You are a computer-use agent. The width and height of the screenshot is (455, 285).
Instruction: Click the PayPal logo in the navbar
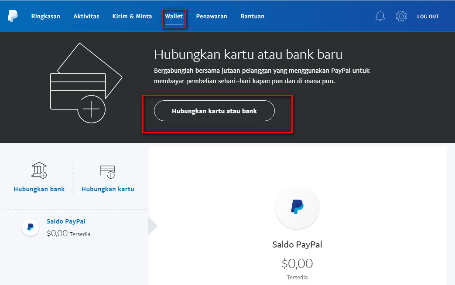click(x=12, y=16)
